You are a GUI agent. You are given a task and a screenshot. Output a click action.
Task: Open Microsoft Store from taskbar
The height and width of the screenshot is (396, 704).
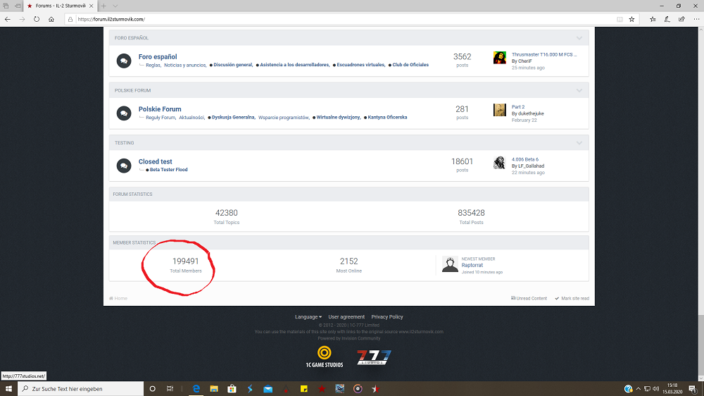click(232, 389)
